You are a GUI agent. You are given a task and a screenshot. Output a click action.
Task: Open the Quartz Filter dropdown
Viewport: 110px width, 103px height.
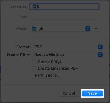tap(68, 55)
